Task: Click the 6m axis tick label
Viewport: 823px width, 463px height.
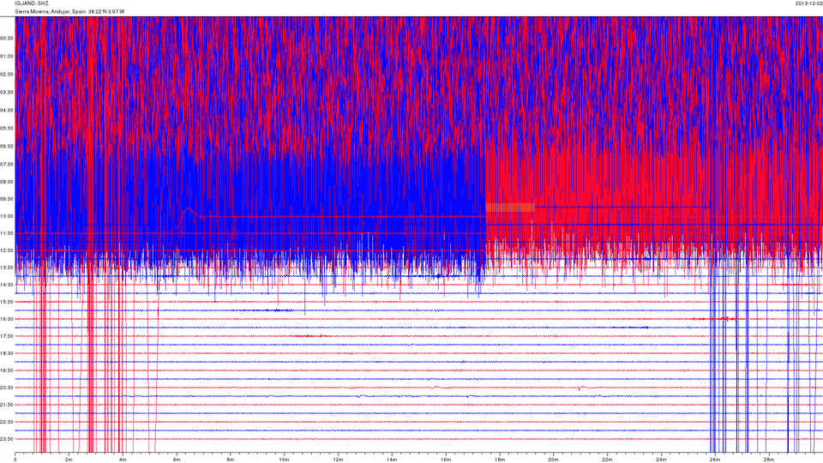Action: (177, 460)
